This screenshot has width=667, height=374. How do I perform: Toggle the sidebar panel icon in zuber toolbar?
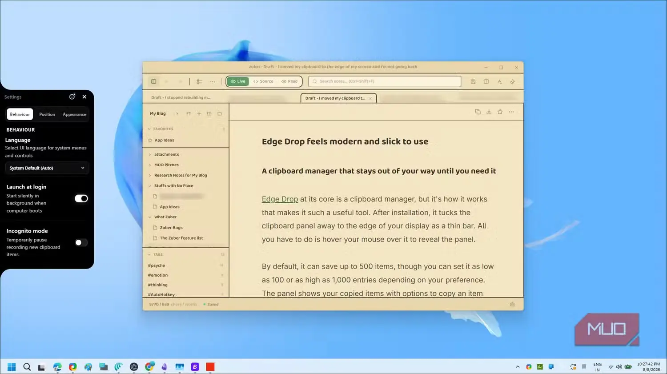pos(154,81)
